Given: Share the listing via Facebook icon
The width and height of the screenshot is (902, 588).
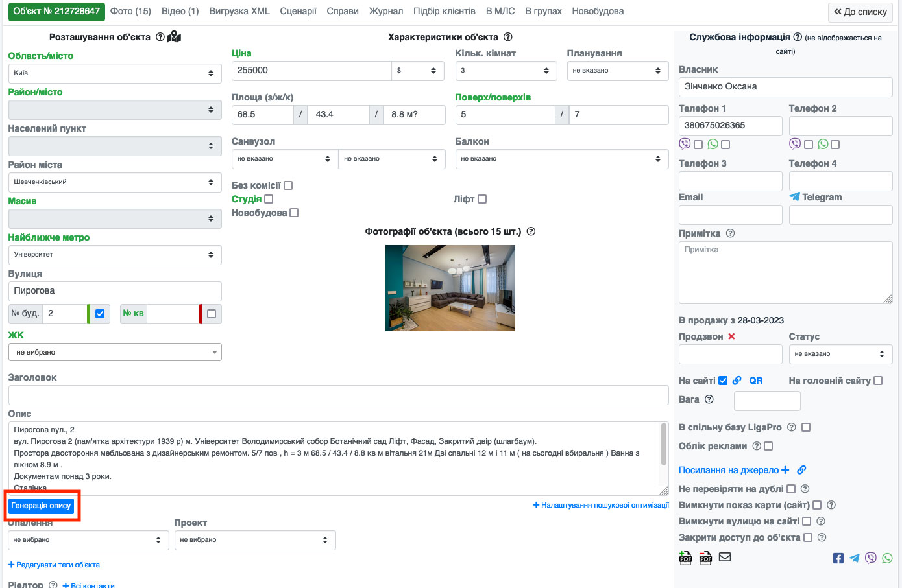Looking at the screenshot, I should (838, 558).
